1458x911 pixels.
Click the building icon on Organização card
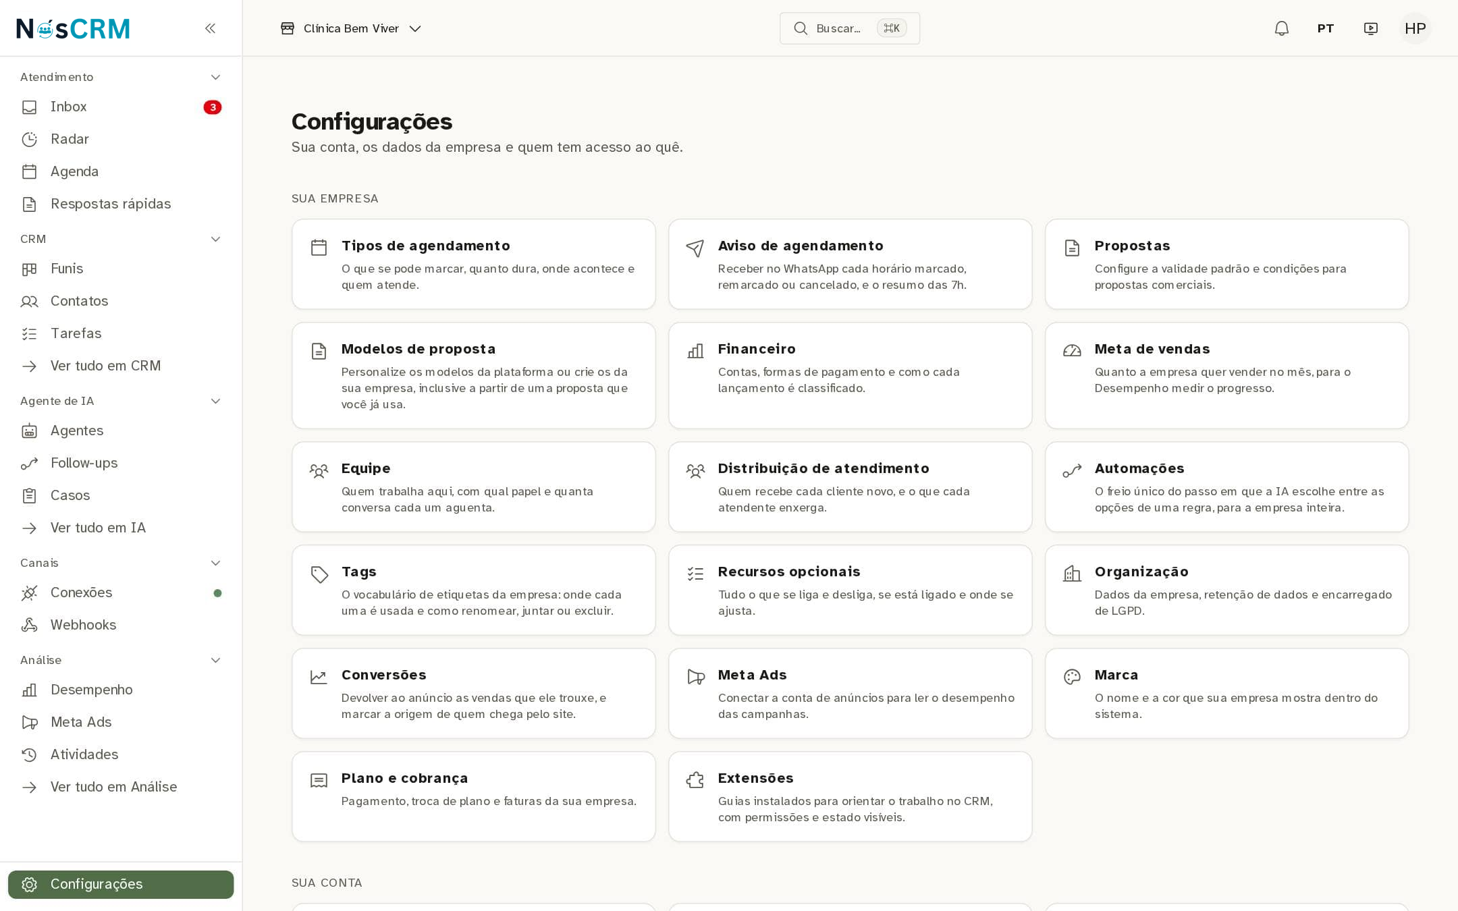coord(1072,574)
